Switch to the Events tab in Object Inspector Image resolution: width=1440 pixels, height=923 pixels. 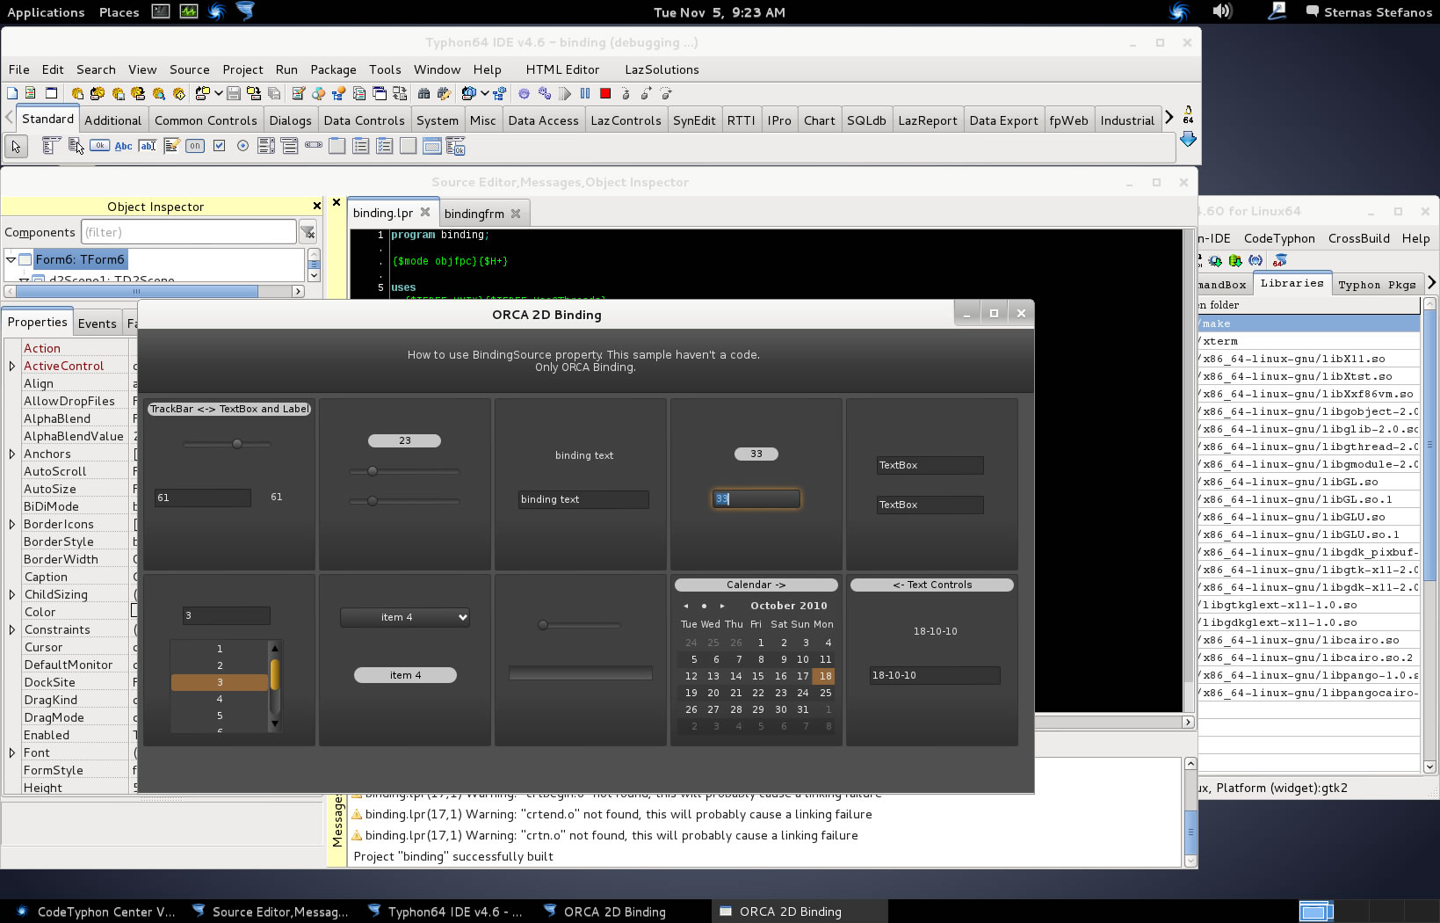97,323
